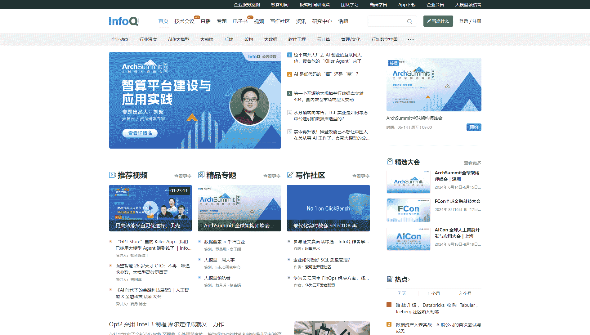Select the 后端 category
590x335 pixels.
click(x=229, y=39)
